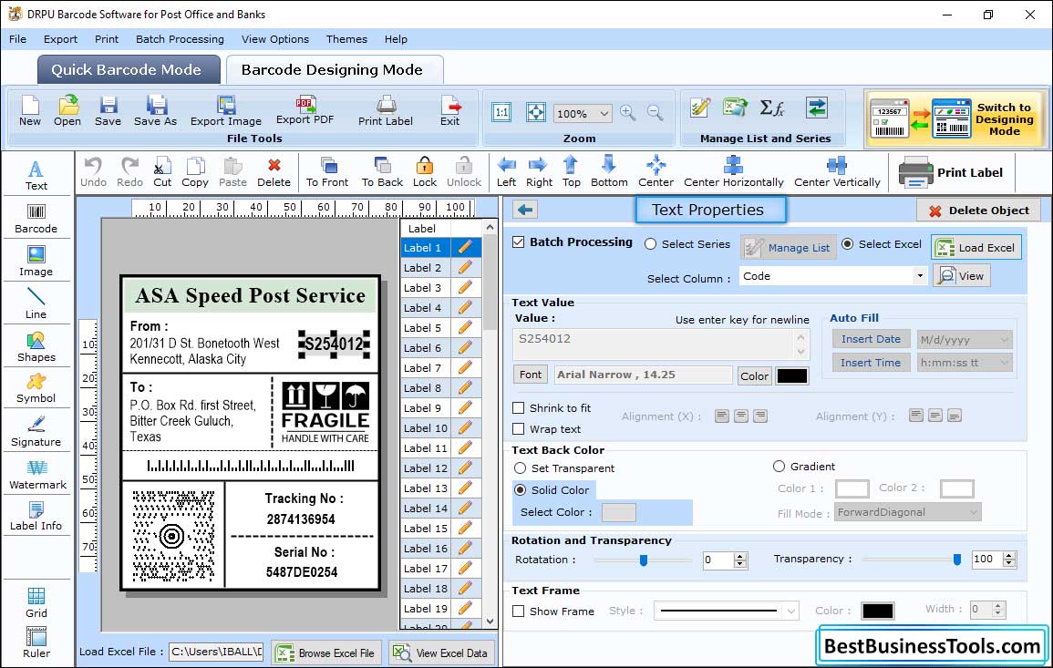Viewport: 1053px width, 668px height.
Task: Select the Line drawing tool
Action: (x=36, y=303)
